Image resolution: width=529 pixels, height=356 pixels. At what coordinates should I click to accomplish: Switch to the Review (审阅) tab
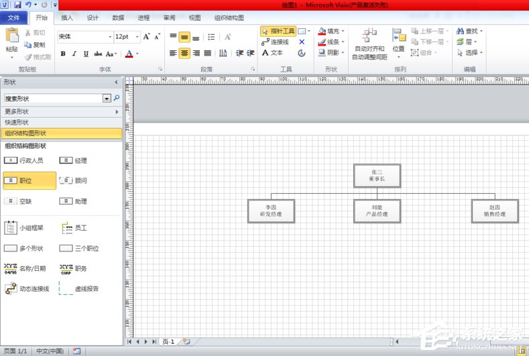click(169, 18)
